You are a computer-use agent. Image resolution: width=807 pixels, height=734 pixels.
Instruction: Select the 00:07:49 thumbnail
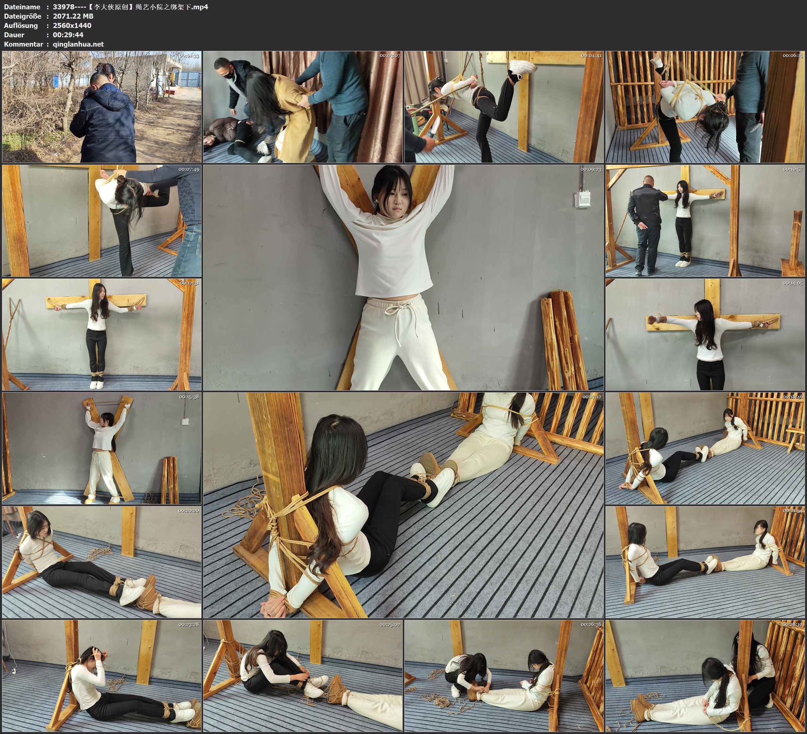point(102,220)
